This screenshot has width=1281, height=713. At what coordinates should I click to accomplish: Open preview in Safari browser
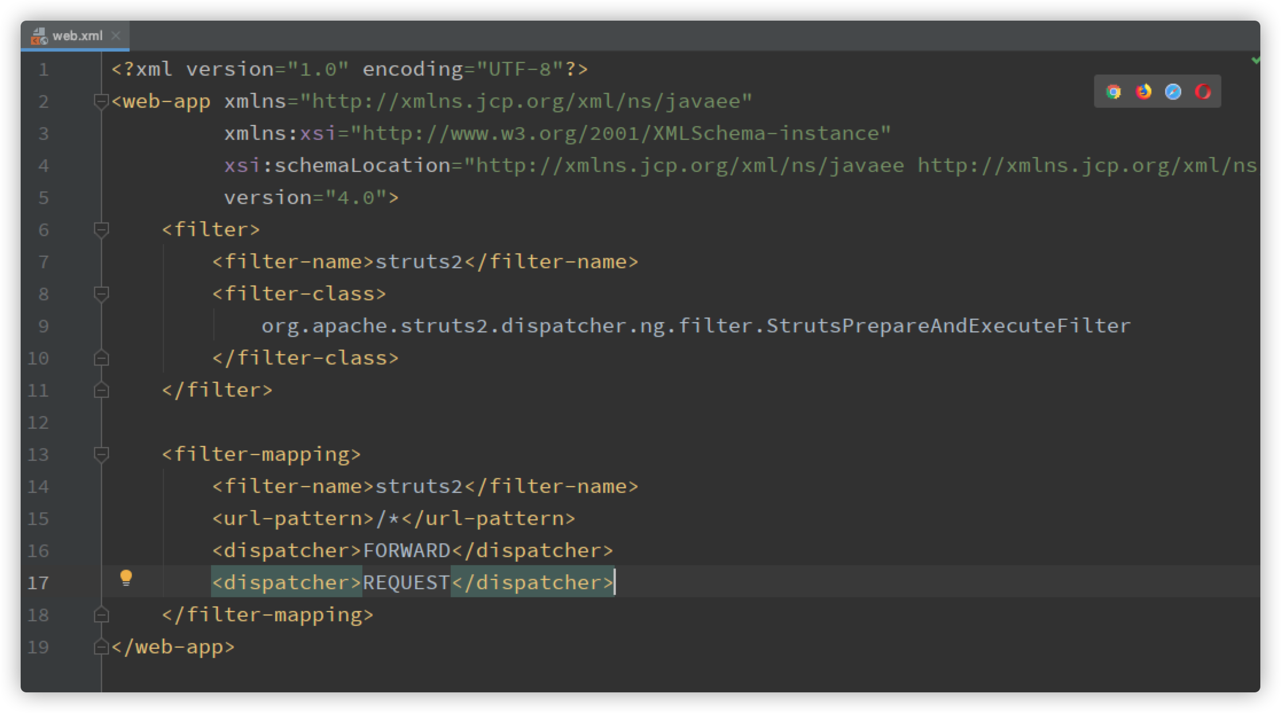[x=1173, y=92]
